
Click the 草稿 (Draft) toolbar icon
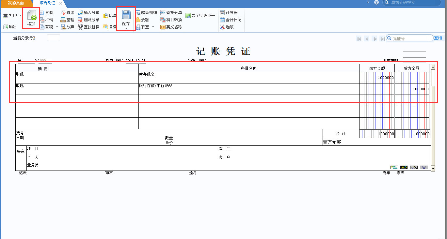[x=42, y=27]
